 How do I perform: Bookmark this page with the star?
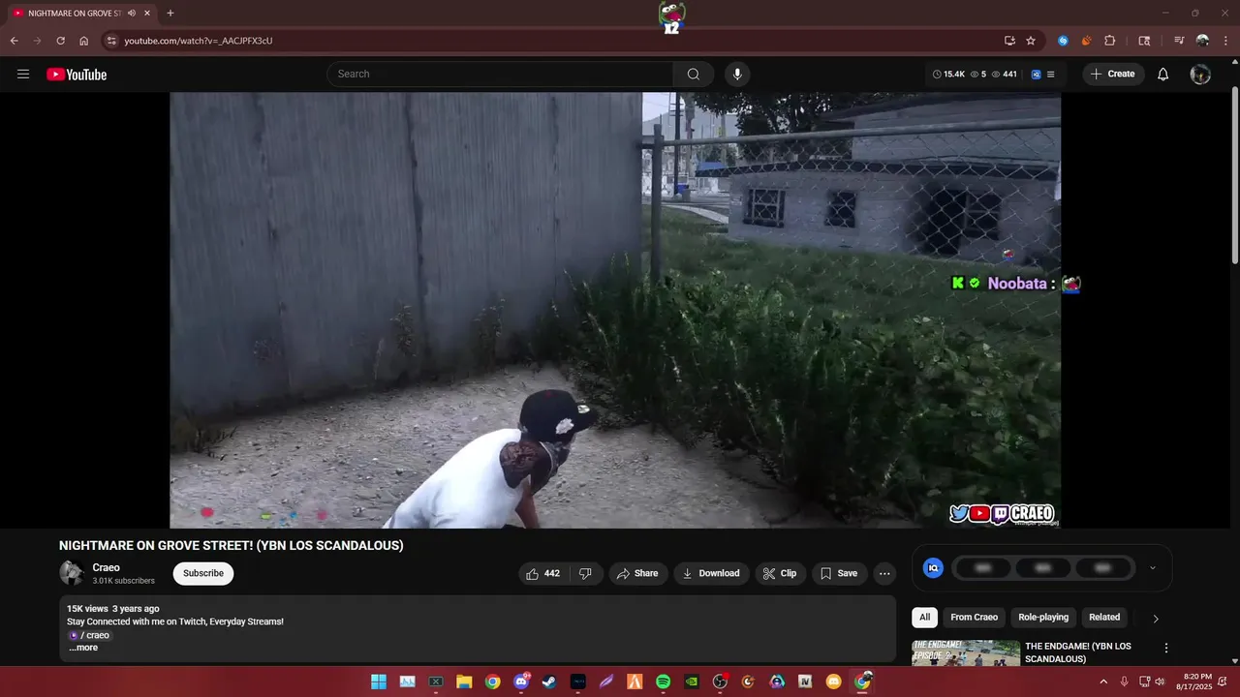[x=1031, y=41]
